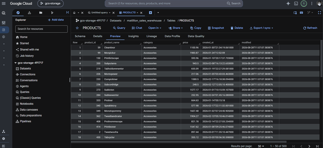323x148 pixels.
Task: Switch to the Details tab
Action: pyautogui.click(x=98, y=36)
